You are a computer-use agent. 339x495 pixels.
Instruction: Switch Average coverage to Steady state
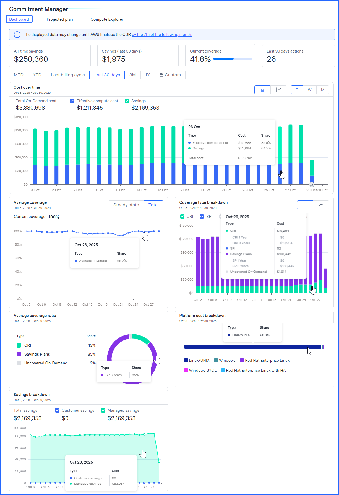click(126, 205)
